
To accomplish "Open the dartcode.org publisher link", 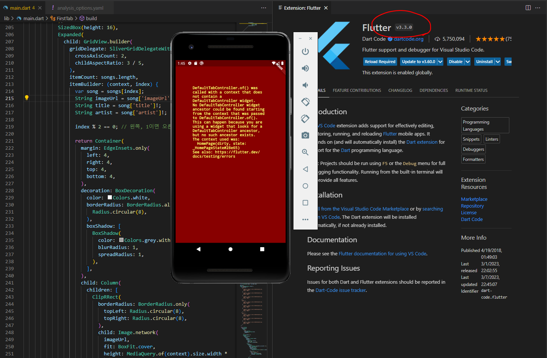I will click(409, 39).
